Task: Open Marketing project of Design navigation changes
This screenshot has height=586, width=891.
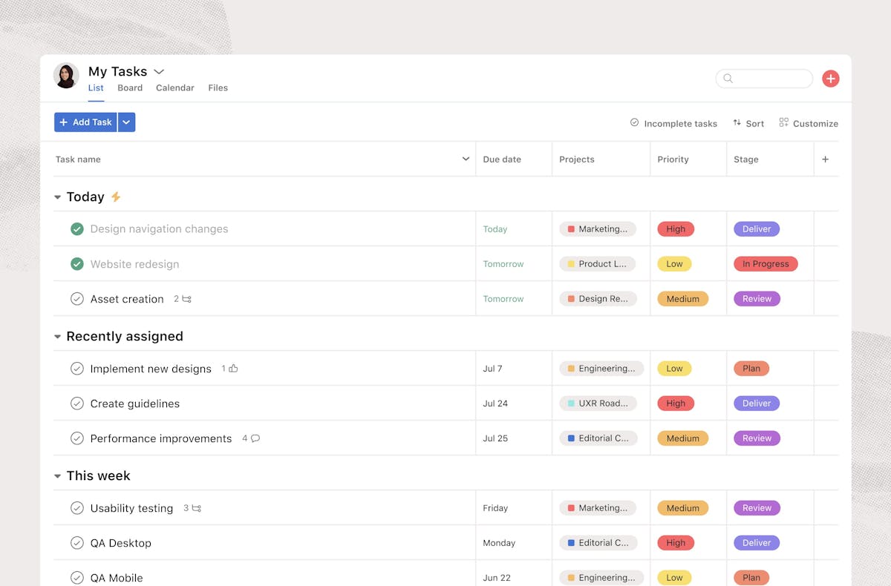Action: coord(598,229)
